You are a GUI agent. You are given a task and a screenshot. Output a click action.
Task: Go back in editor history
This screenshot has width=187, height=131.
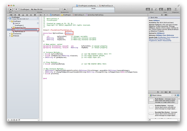[44, 15]
